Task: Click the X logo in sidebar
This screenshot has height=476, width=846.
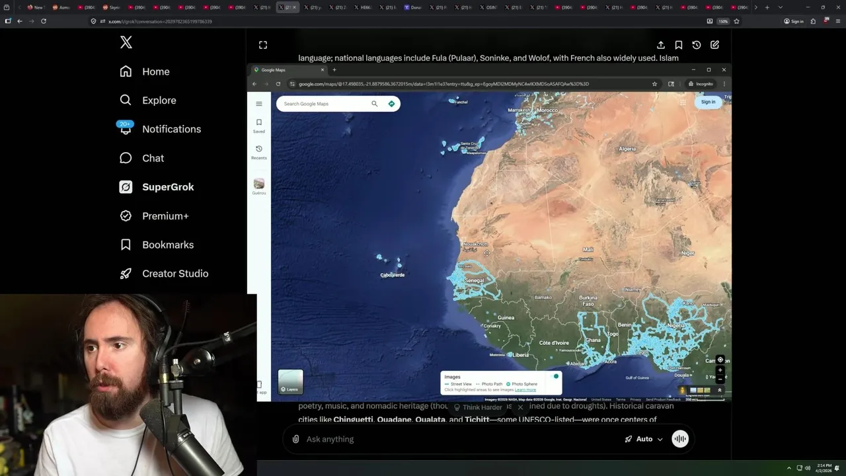Action: coord(126,42)
